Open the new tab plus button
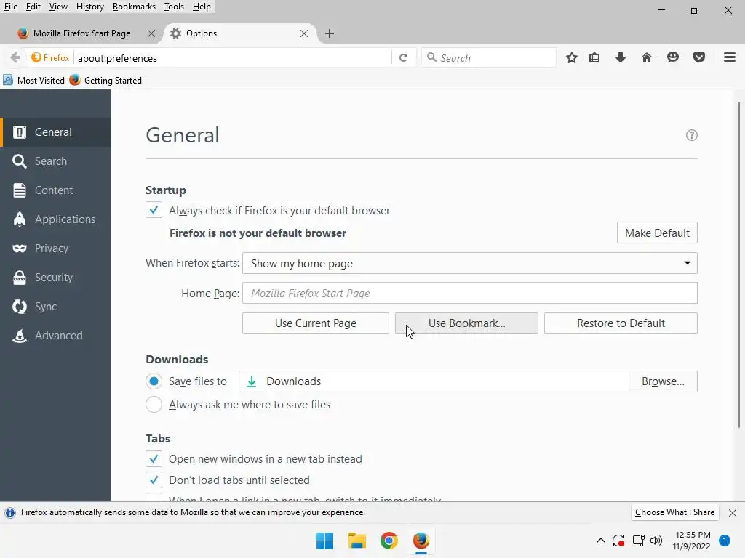 click(x=330, y=33)
